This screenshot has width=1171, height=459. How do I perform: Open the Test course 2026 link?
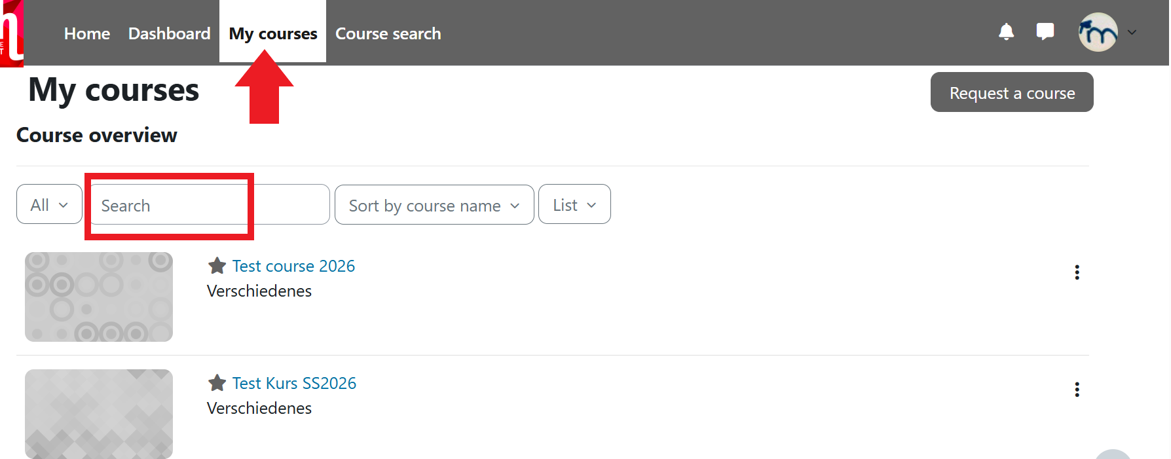[293, 266]
